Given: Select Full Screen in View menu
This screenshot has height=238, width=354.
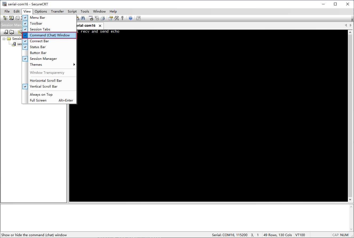Looking at the screenshot, I should click(x=49, y=100).
